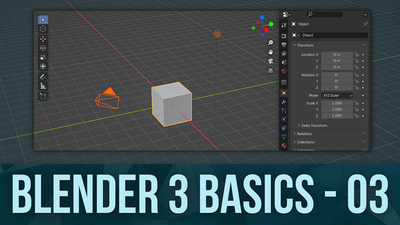The width and height of the screenshot is (400, 225).
Task: Open the Modifiers wrench tab
Action: [284, 102]
